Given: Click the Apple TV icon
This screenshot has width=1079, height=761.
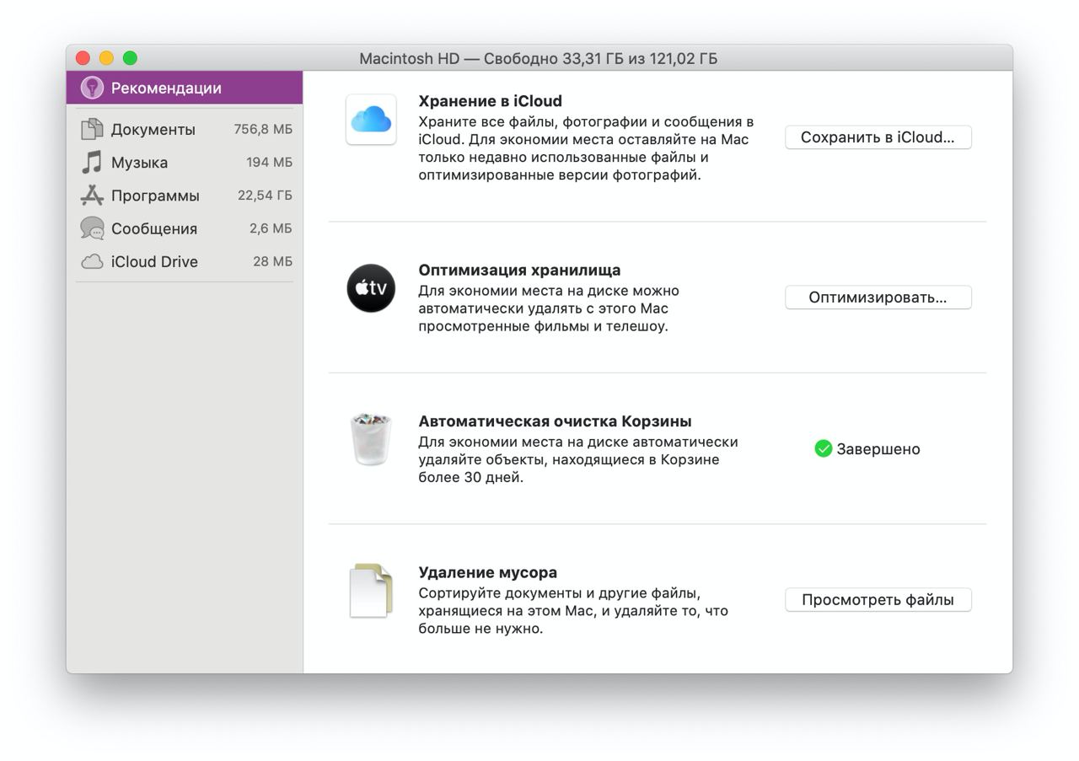Looking at the screenshot, I should (x=371, y=288).
